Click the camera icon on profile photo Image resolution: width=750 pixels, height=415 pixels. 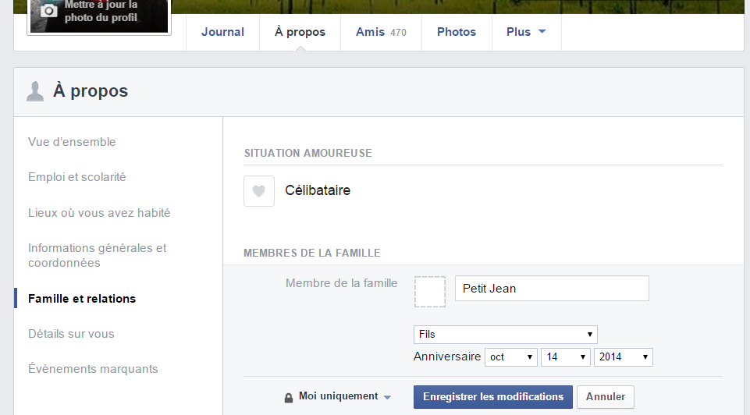(x=48, y=10)
